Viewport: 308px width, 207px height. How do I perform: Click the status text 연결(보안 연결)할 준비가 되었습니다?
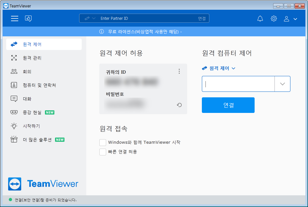[x=46, y=200]
